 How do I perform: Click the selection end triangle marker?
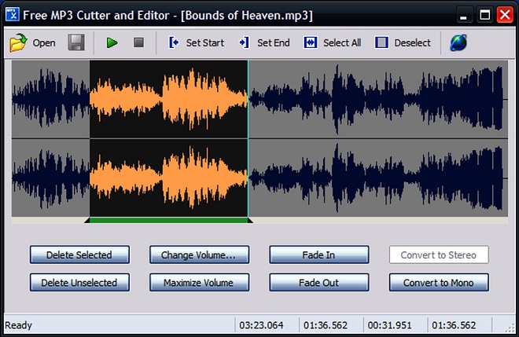(x=250, y=221)
